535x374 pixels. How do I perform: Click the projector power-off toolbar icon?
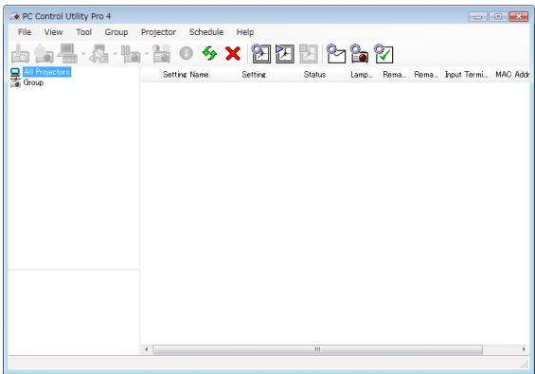(44, 54)
